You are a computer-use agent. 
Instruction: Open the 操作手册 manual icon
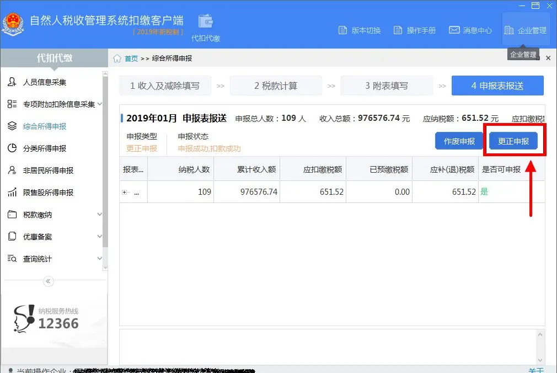click(398, 30)
